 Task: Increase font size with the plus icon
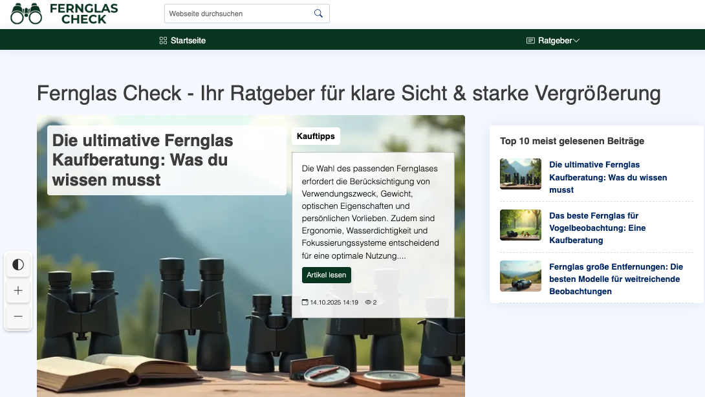(x=18, y=290)
